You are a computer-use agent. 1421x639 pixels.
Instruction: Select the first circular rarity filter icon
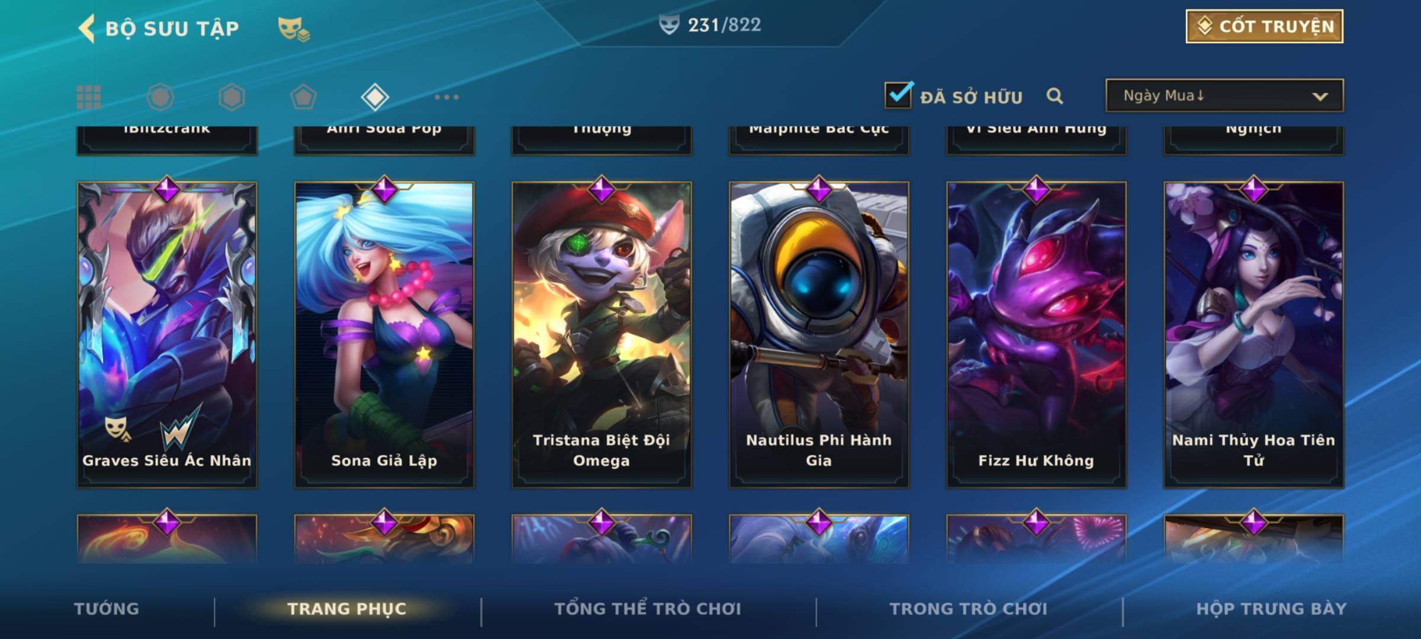pyautogui.click(x=160, y=97)
